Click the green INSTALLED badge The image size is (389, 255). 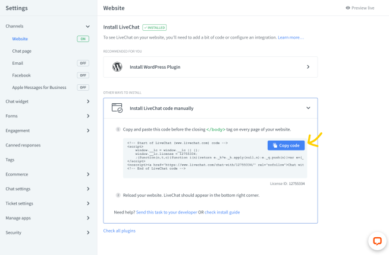tap(154, 27)
